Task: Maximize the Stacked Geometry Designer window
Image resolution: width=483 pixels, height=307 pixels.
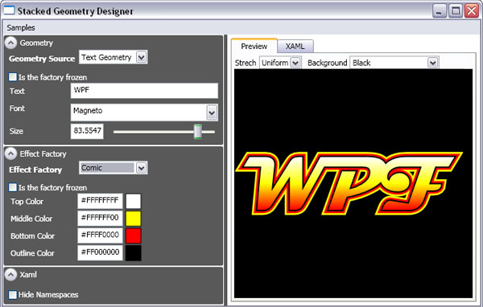Action: click(x=456, y=11)
